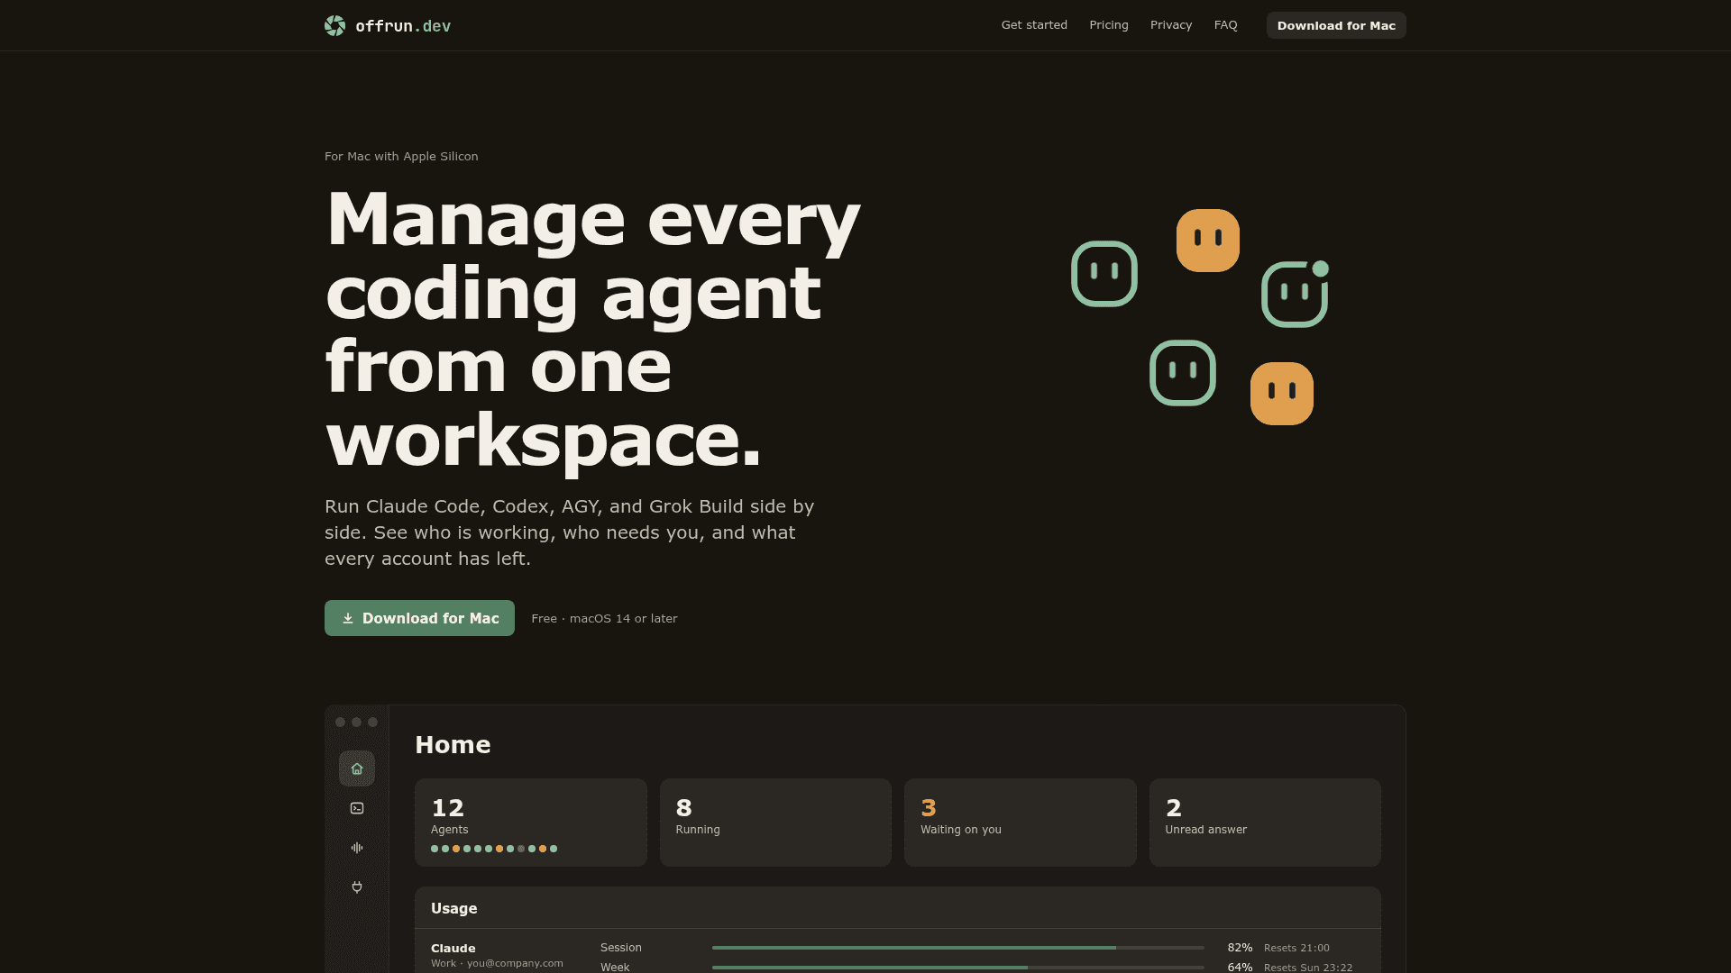Image resolution: width=1731 pixels, height=973 pixels.
Task: Click the Home page heading
Action: pyautogui.click(x=453, y=744)
